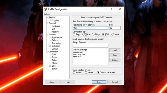Open the Connection category
The height and width of the screenshot is (93, 167).
tap(53, 52)
